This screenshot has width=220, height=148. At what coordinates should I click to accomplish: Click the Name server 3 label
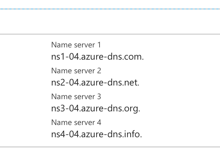tap(76, 97)
